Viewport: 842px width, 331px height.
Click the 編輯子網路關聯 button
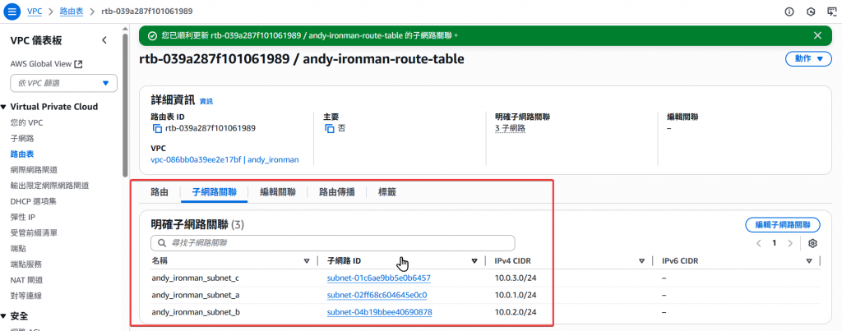point(783,225)
